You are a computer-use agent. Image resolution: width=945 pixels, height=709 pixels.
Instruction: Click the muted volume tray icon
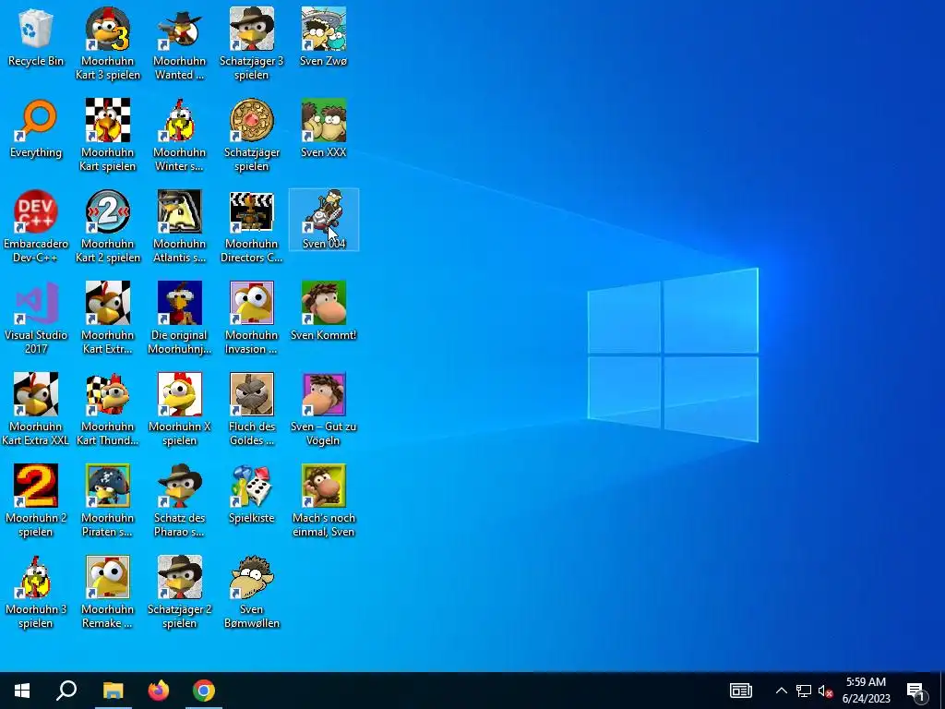point(825,691)
